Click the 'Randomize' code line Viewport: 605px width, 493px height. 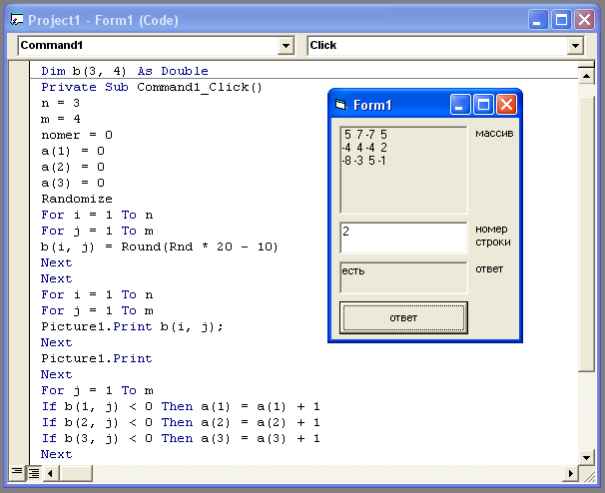pyautogui.click(x=77, y=199)
